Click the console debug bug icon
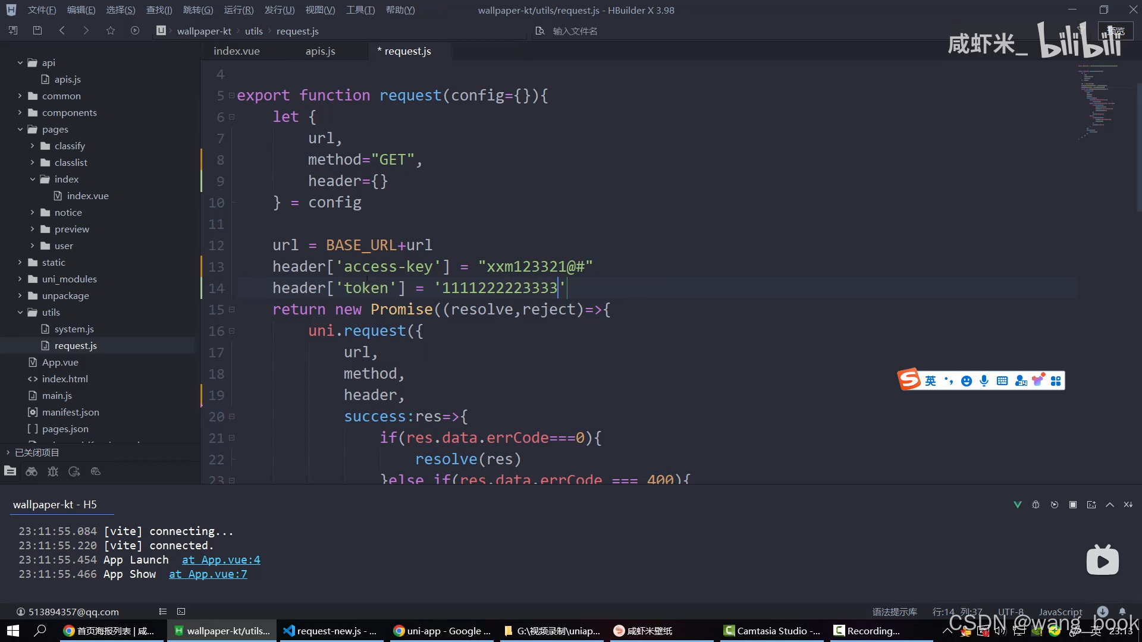 click(1036, 505)
